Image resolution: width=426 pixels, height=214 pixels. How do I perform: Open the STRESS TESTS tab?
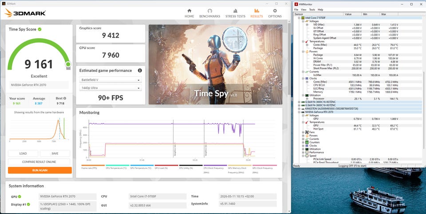(235, 13)
